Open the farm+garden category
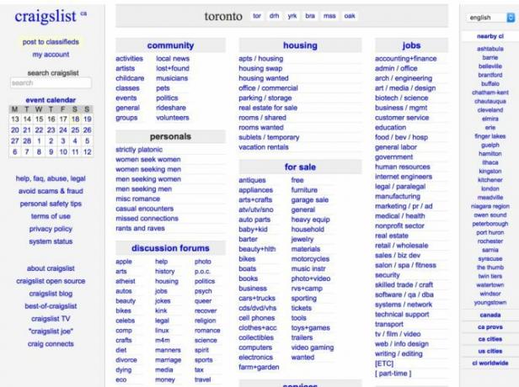 (259, 367)
